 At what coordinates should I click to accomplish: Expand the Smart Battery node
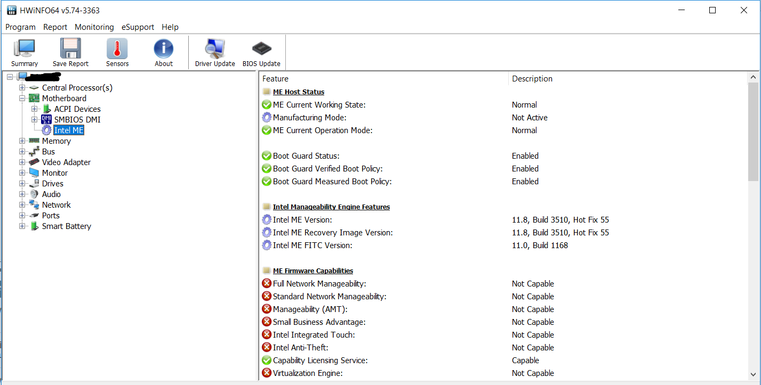22,226
